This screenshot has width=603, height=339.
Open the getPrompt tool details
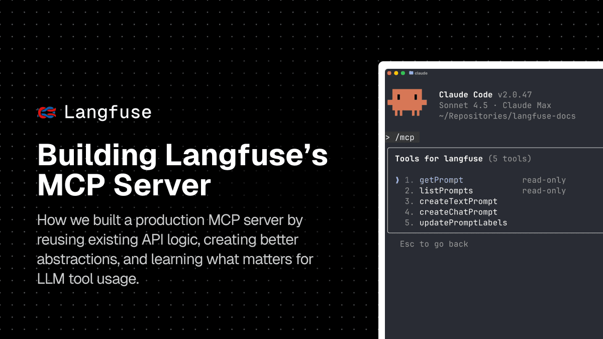tap(441, 180)
